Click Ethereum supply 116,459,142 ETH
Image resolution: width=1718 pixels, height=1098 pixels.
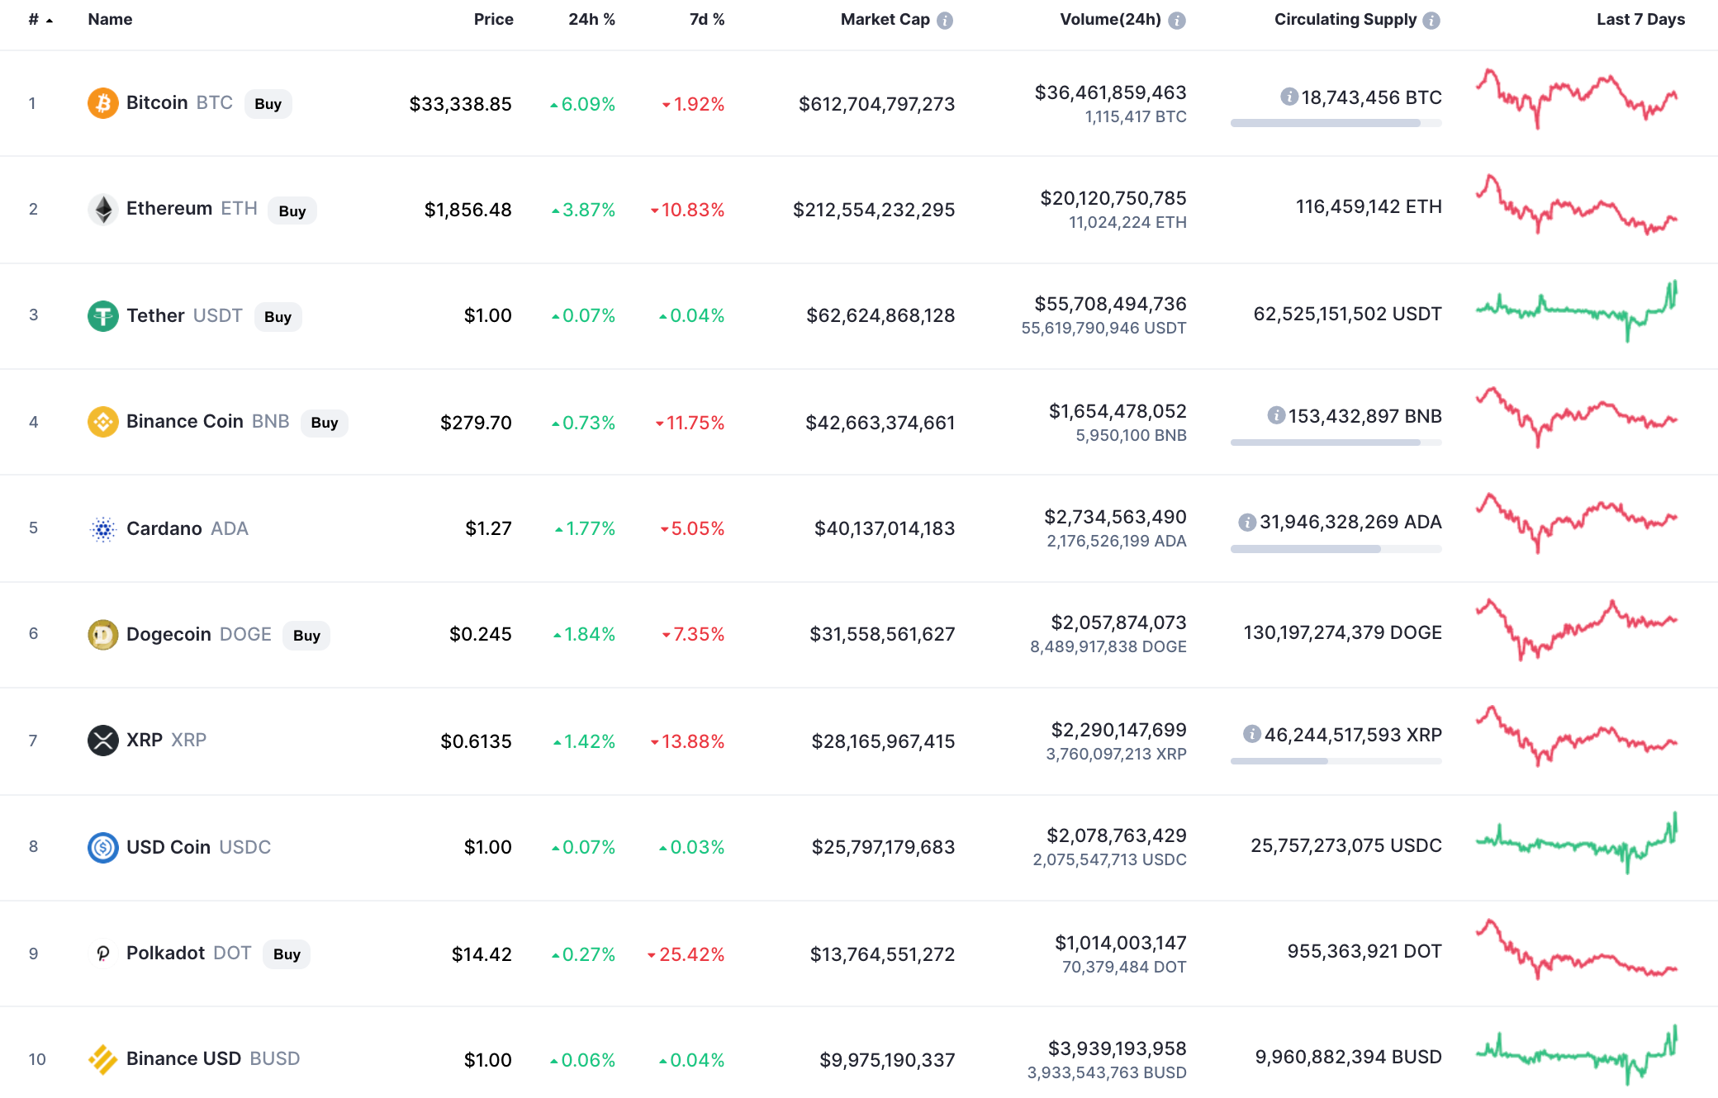[x=1369, y=206]
